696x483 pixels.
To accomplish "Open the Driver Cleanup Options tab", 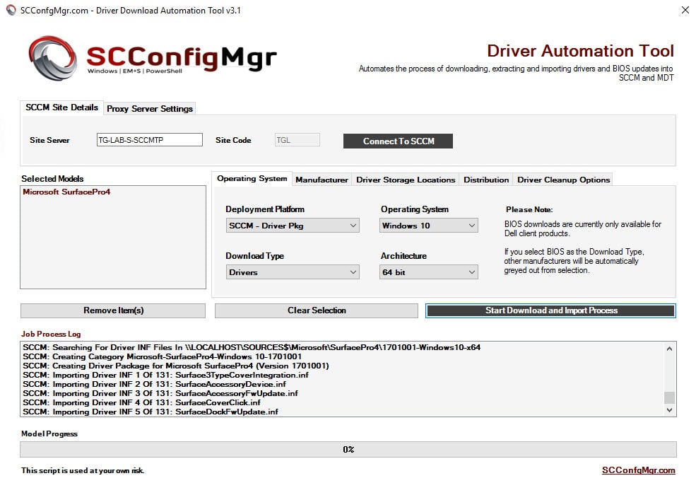I will pyautogui.click(x=563, y=180).
